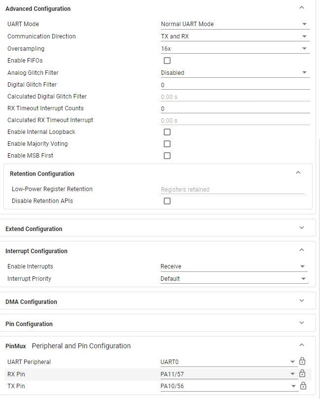Image resolution: width=320 pixels, height=399 pixels.
Task: Expand the Pin Configuration section
Action: click(x=302, y=323)
